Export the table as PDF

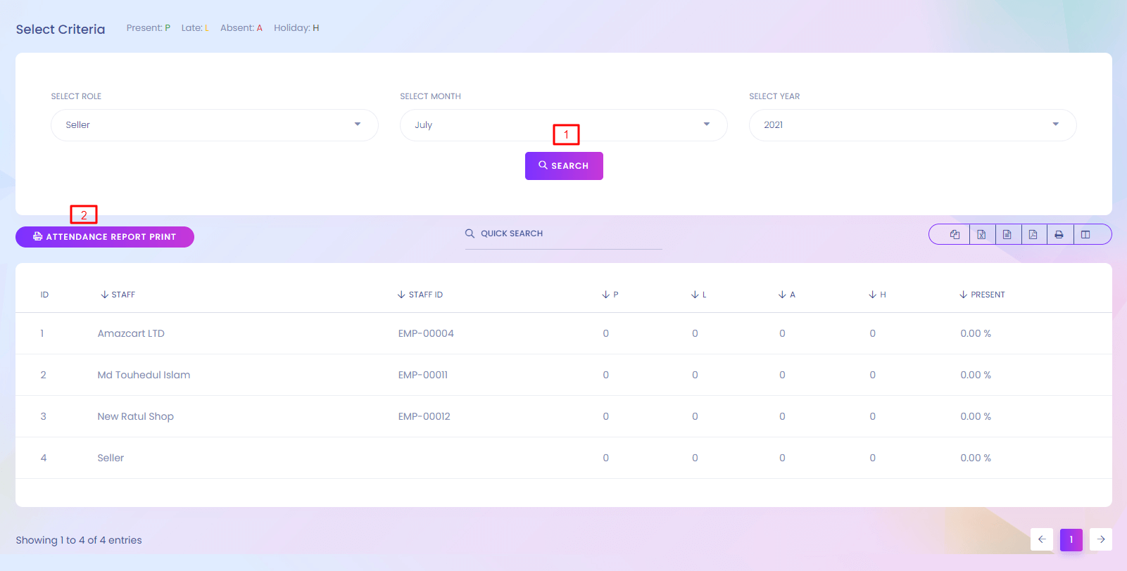(x=1033, y=235)
